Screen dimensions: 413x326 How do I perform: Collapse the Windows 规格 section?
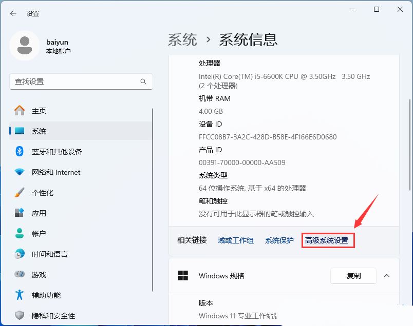(x=387, y=276)
